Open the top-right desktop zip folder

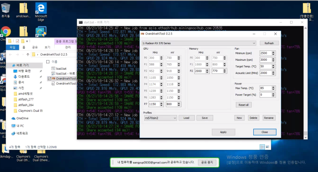[x=306, y=11]
